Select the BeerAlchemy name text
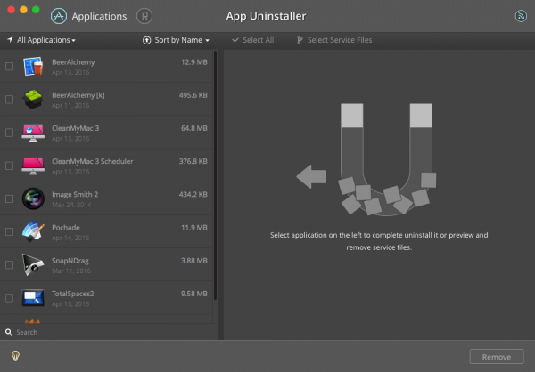 point(73,62)
